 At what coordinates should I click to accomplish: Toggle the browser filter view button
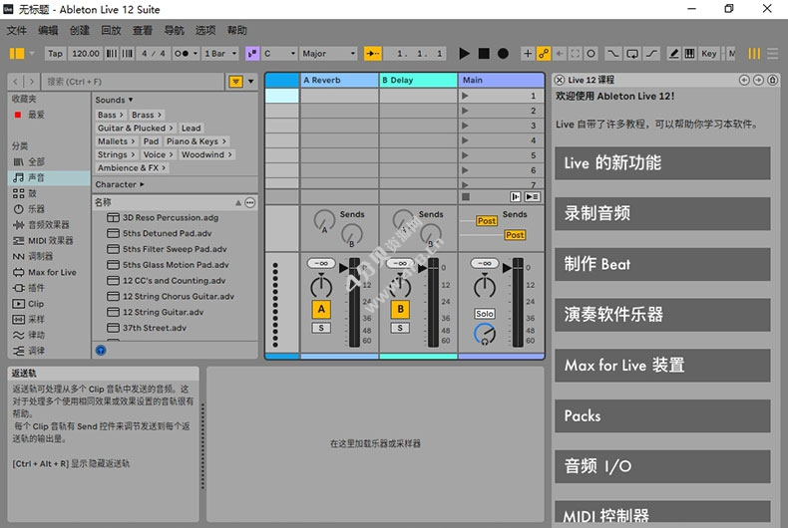(235, 81)
